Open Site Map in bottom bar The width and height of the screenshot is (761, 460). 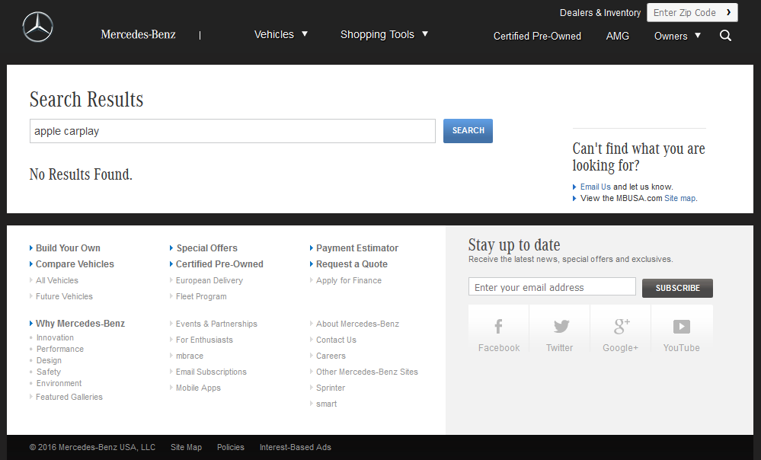point(186,447)
